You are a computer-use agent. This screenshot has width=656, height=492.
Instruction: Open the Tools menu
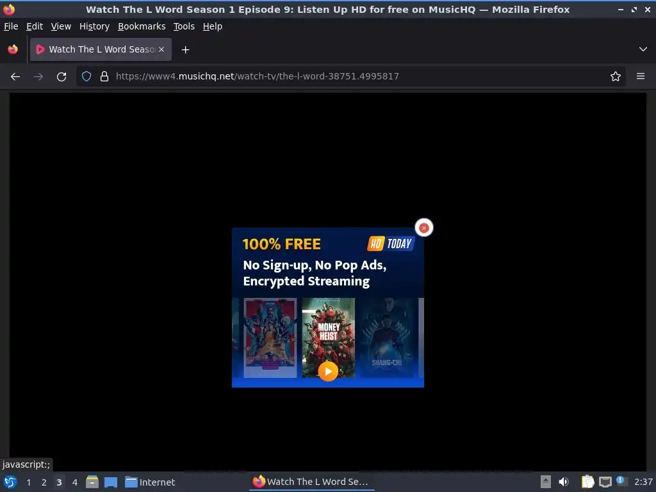point(184,26)
